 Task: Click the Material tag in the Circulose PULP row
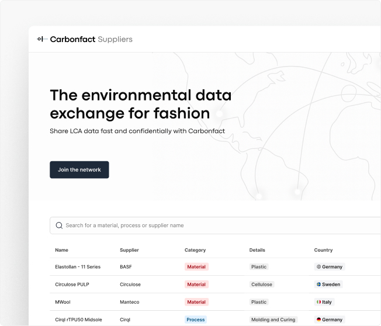click(196, 285)
